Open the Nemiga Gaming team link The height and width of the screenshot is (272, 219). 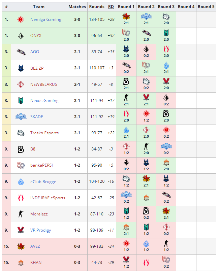tap(45, 20)
